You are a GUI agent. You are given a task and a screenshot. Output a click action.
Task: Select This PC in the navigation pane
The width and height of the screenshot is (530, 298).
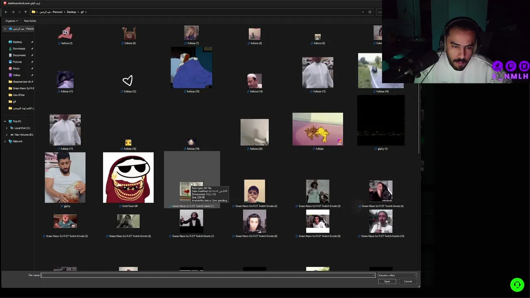tap(17, 121)
